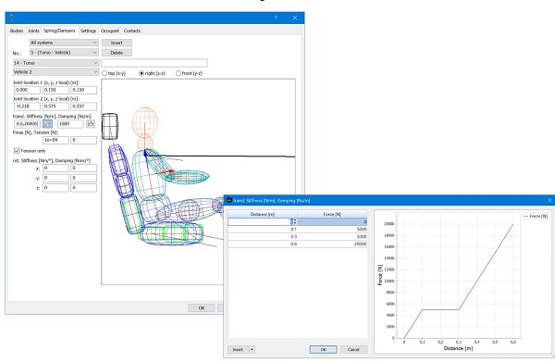Click Cancel in the stiffness curve window
The height and width of the screenshot is (363, 555).
353,349
